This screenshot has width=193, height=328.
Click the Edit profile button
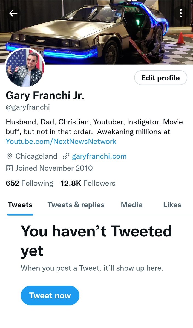pos(161,78)
